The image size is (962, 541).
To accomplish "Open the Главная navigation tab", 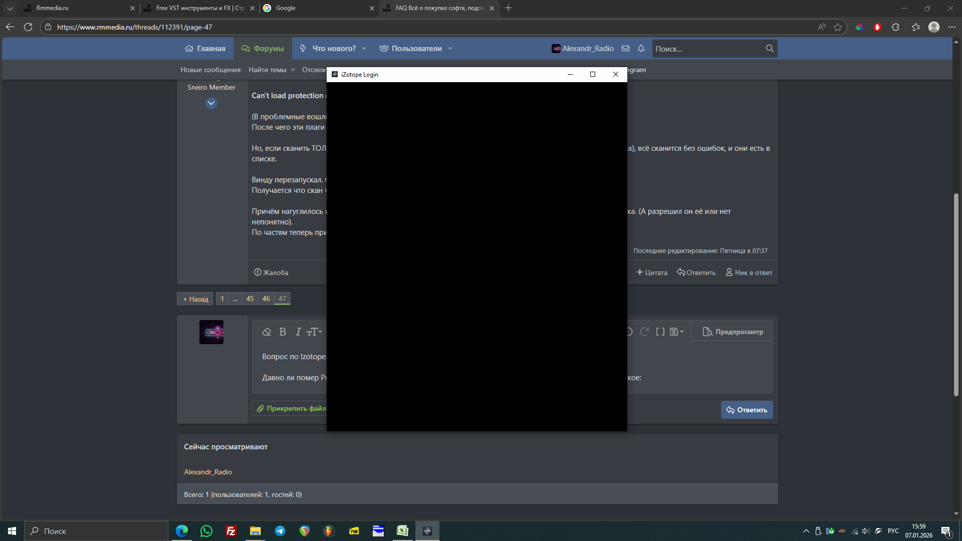I will 205,49.
